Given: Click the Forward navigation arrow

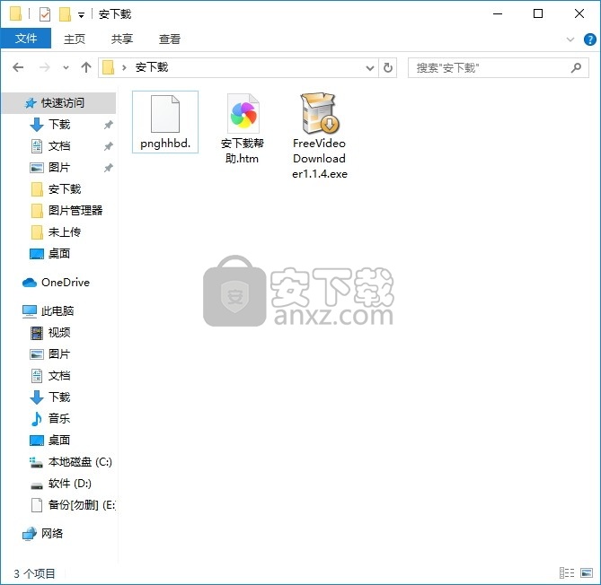Looking at the screenshot, I should click(x=44, y=68).
